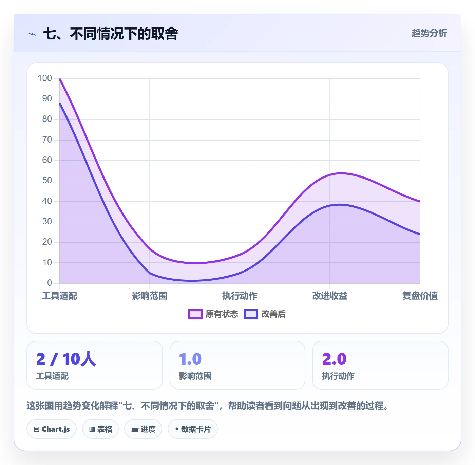Select the '进度' tag text
The height and width of the screenshot is (465, 475).
[148, 429]
